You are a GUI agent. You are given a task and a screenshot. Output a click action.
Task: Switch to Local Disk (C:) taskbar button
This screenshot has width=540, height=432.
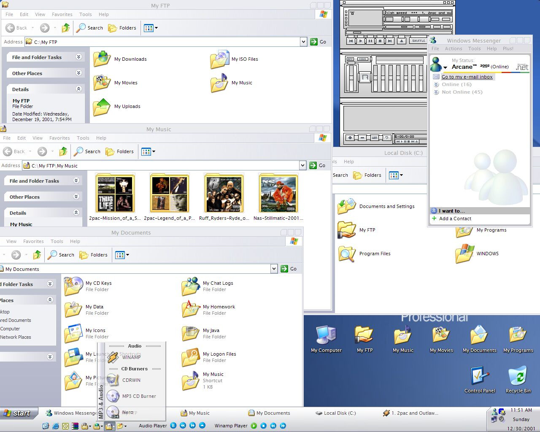[x=336, y=413]
